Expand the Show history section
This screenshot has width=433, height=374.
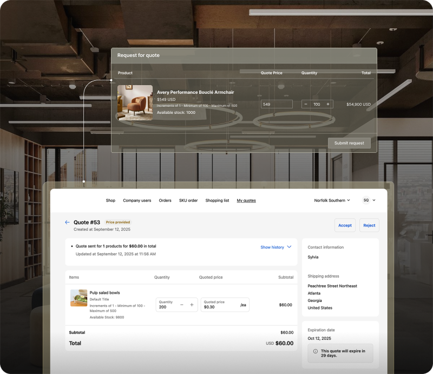275,247
